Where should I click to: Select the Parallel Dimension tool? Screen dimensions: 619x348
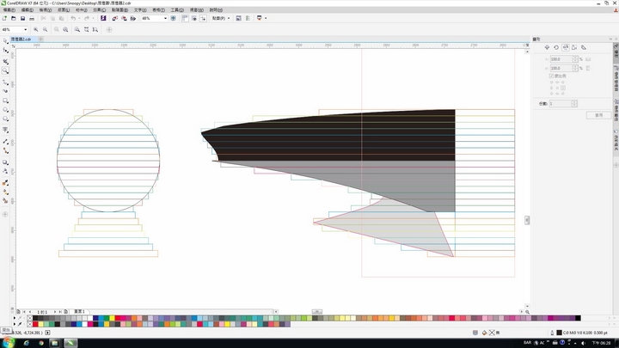pyautogui.click(x=5, y=141)
